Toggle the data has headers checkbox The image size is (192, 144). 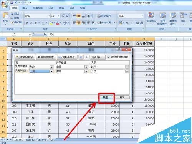coord(109,57)
